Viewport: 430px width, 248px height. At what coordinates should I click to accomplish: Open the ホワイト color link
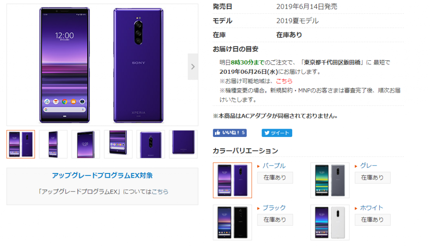click(x=371, y=208)
